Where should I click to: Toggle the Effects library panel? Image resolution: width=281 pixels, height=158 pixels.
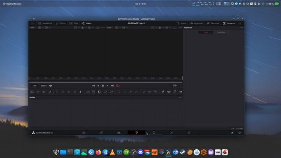61,23
